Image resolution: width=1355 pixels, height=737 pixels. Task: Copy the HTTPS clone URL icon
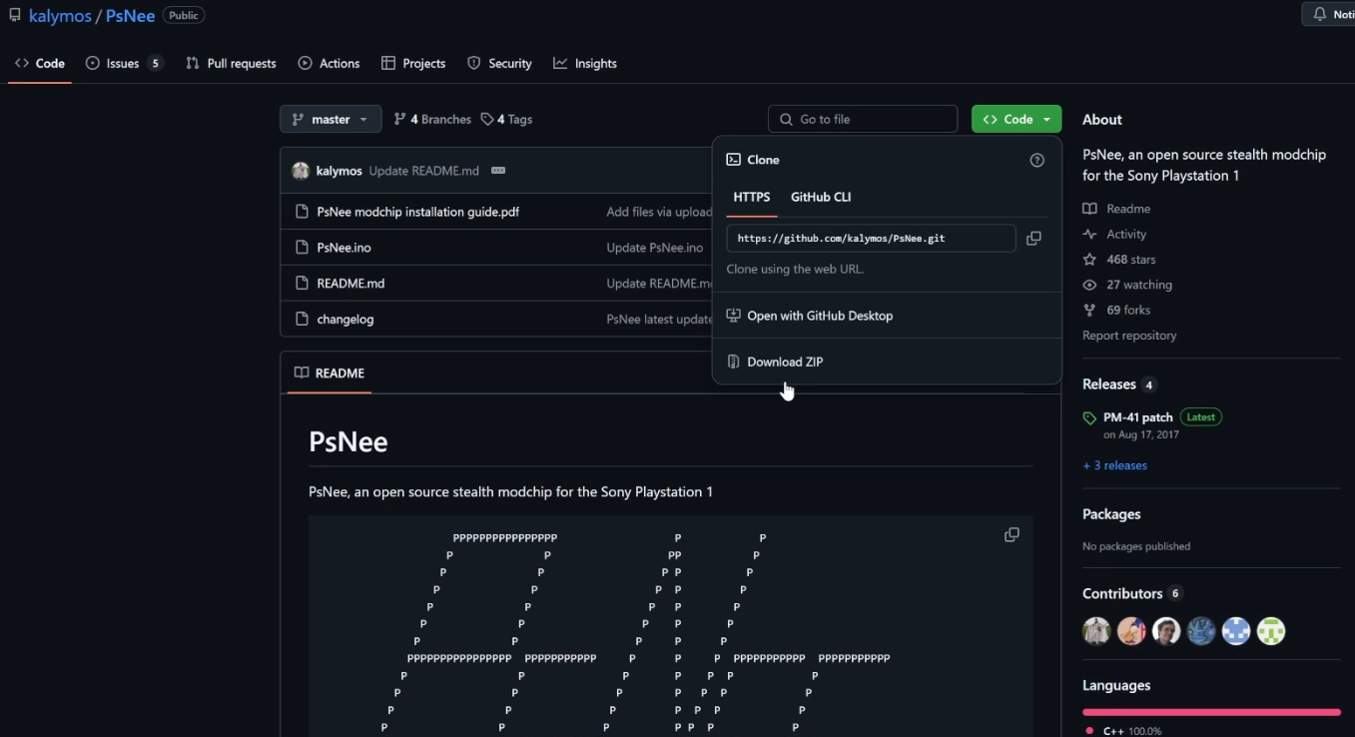pyautogui.click(x=1033, y=239)
